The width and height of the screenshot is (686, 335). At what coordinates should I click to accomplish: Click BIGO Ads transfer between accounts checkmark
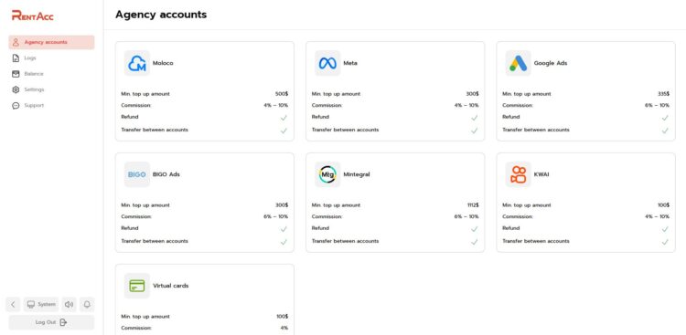coord(284,242)
